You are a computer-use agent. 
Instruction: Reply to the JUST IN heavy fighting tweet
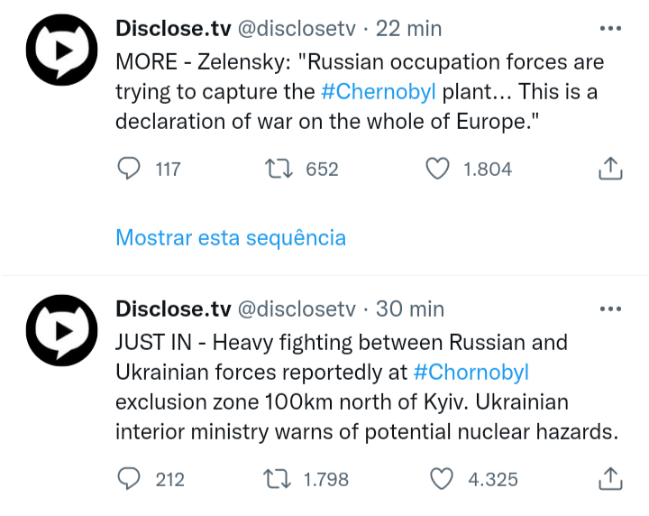click(x=131, y=479)
